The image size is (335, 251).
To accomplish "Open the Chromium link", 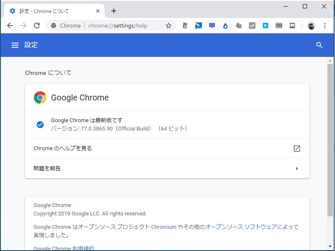I will (164, 227).
